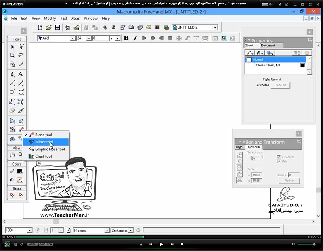This screenshot has width=323, height=251.
Task: Skip to previous track in KMPlayer
Action: coord(151,244)
